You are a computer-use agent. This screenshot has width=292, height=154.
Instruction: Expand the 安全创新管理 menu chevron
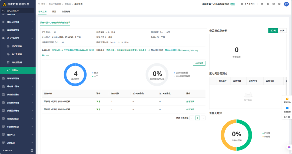tap(32, 102)
